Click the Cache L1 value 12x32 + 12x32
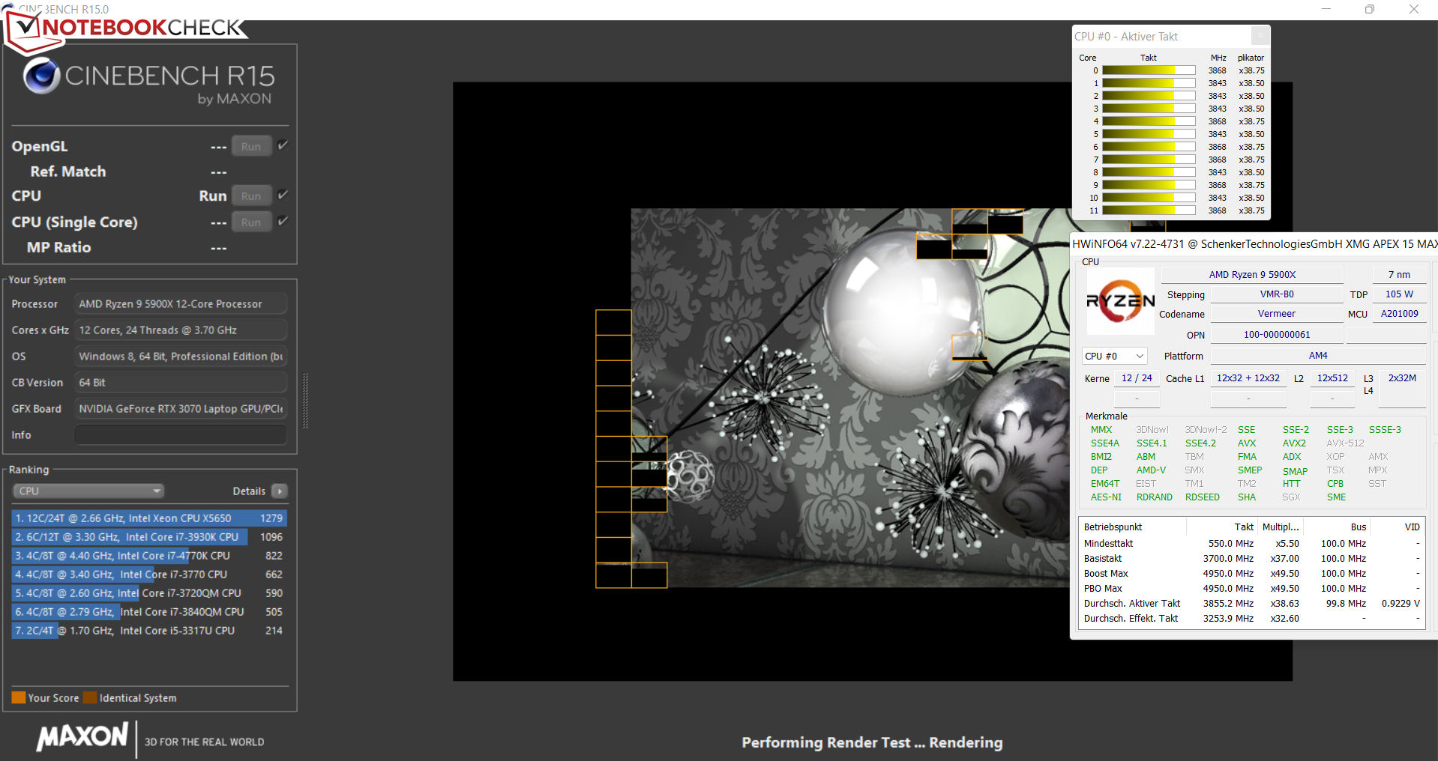This screenshot has width=1438, height=761. 1248,378
